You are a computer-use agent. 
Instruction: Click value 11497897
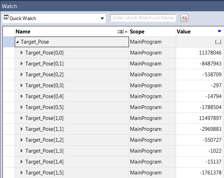click(210, 118)
